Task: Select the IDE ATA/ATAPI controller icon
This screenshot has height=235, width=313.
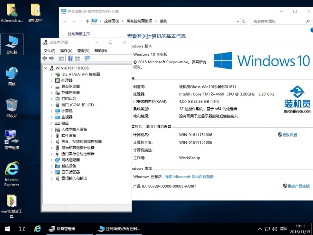Action: point(58,74)
